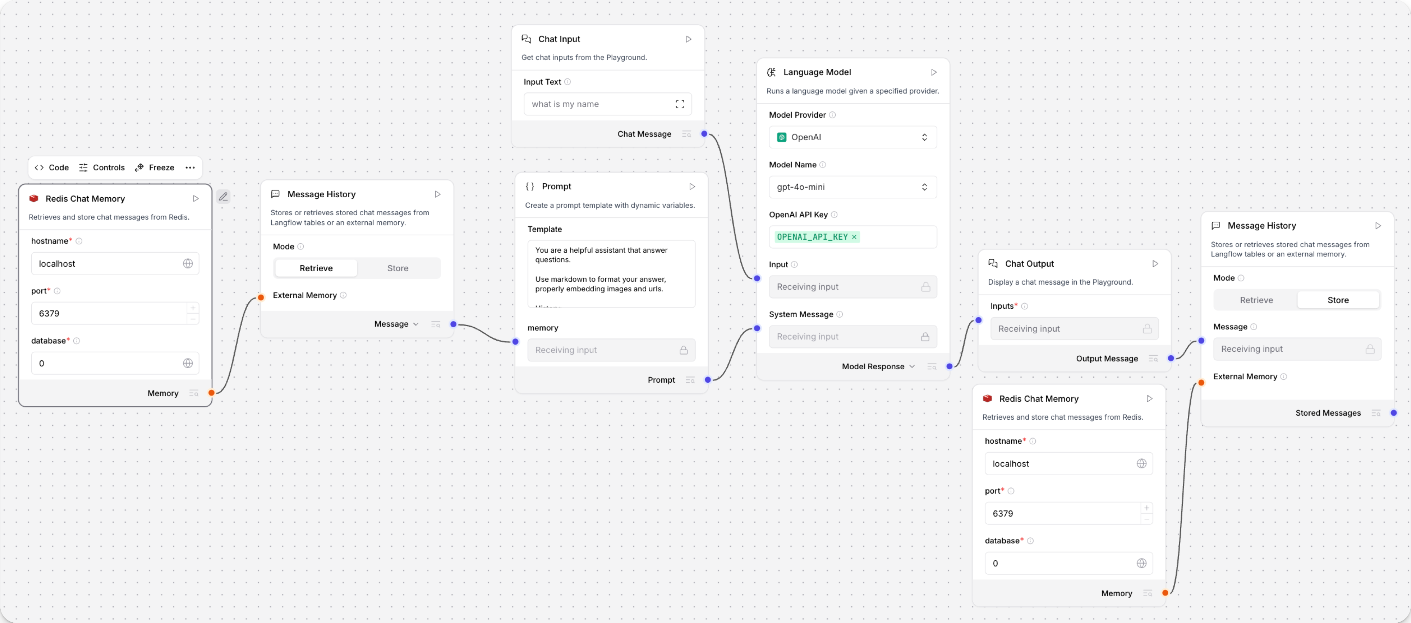Click the lock icon on the Input field

pos(925,286)
